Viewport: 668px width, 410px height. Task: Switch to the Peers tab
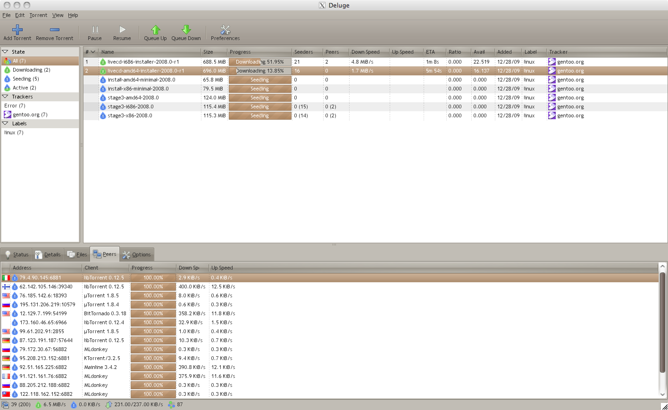pyautogui.click(x=105, y=254)
